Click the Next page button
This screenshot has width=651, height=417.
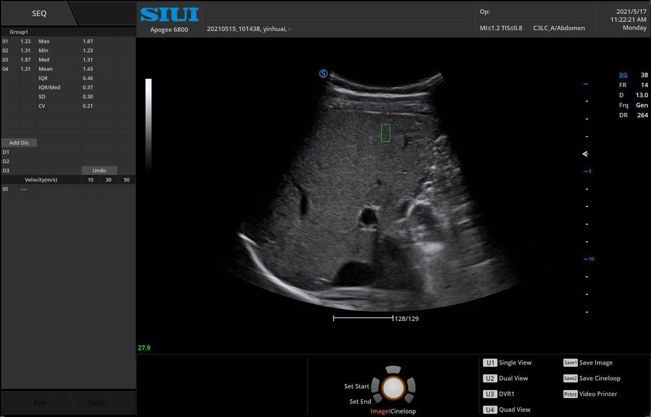pos(97,403)
